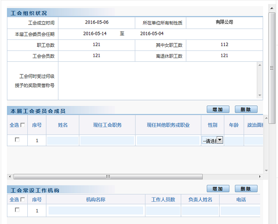Click members table horizontal scroll right arrow
The image size is (278, 224).
point(260,177)
